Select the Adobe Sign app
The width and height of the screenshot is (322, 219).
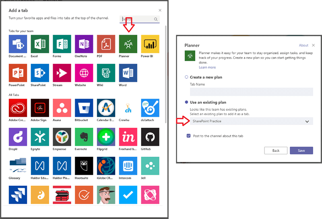pyautogui.click(x=40, y=108)
